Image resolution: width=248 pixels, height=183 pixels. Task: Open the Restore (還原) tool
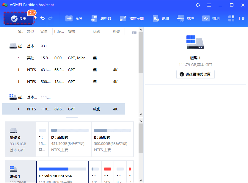click(x=161, y=18)
